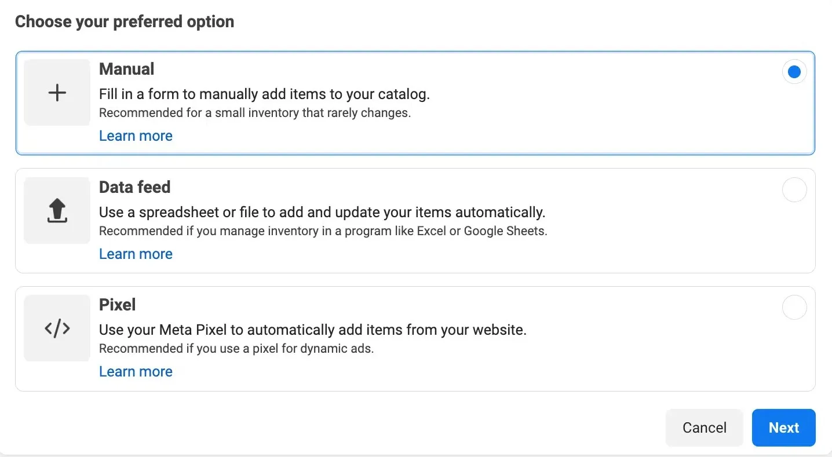Click the Cancel button
This screenshot has height=457, width=832.
click(x=705, y=427)
